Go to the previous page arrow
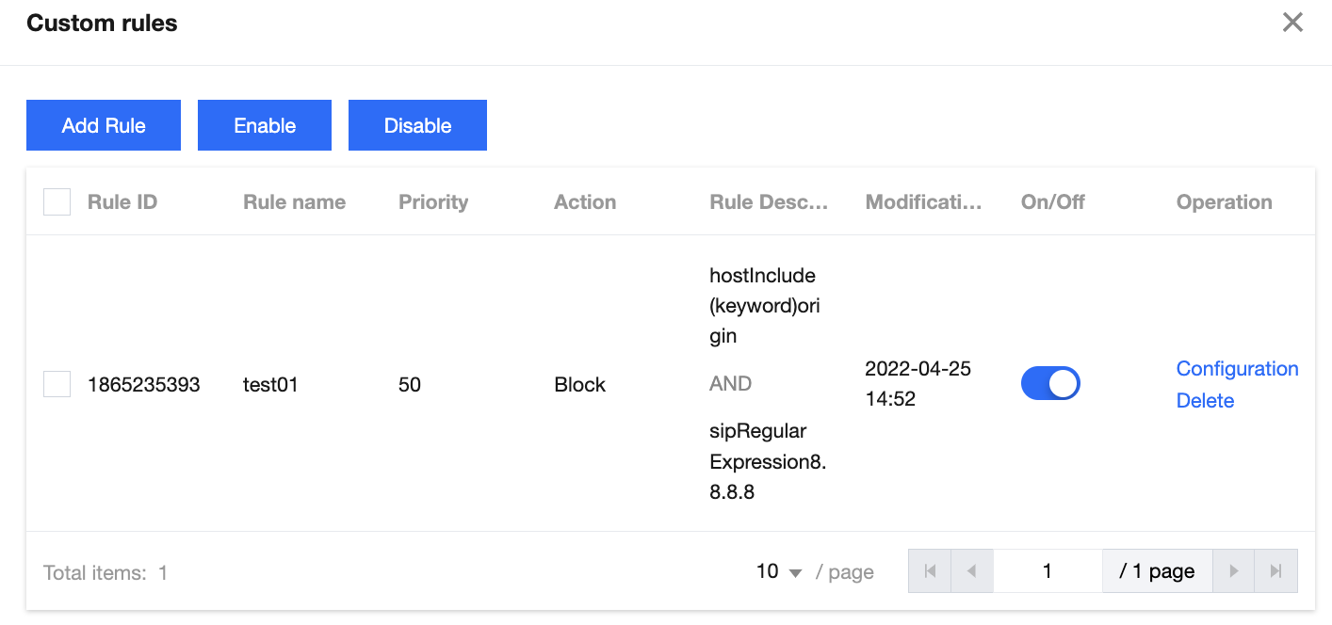 coord(972,571)
